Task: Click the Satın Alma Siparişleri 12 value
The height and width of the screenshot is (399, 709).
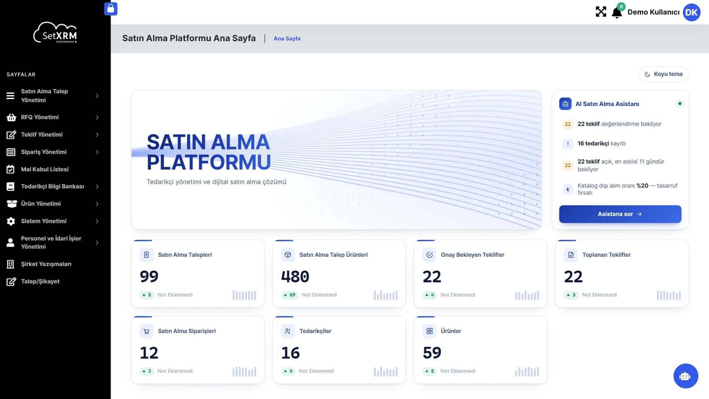Action: [149, 353]
